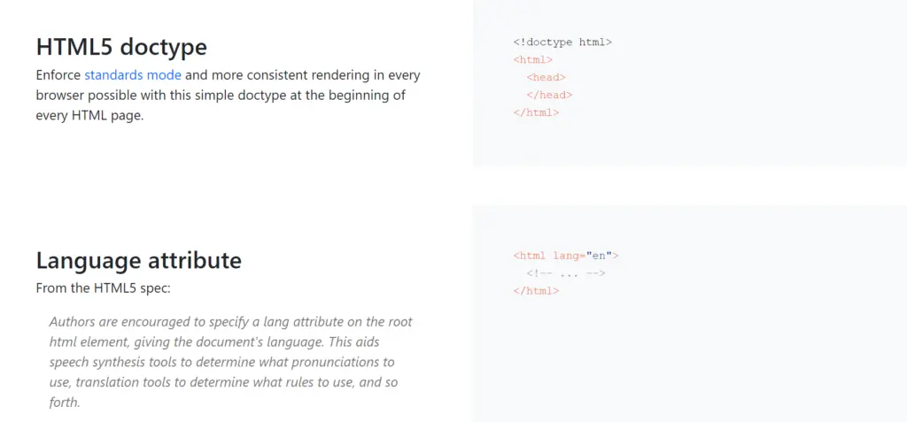The image size is (907, 422).
Task: Click the 'Language attribute' heading
Action: click(138, 260)
